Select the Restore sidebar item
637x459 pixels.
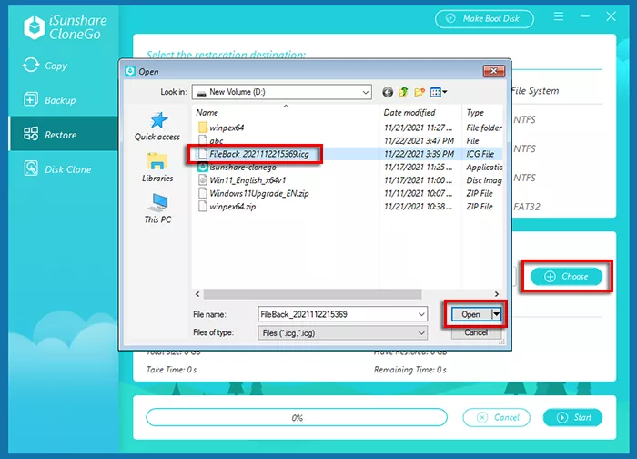click(x=64, y=135)
